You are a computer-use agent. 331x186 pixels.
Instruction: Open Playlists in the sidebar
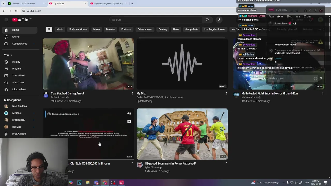[20, 69]
